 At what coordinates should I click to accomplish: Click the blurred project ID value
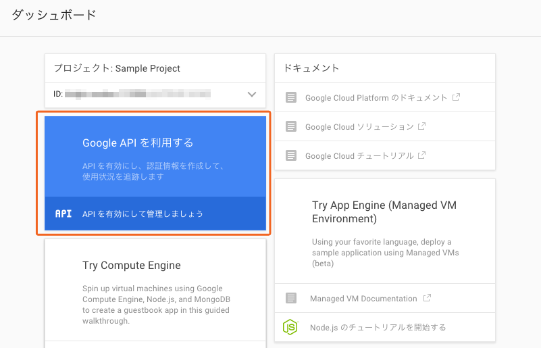coord(138,94)
